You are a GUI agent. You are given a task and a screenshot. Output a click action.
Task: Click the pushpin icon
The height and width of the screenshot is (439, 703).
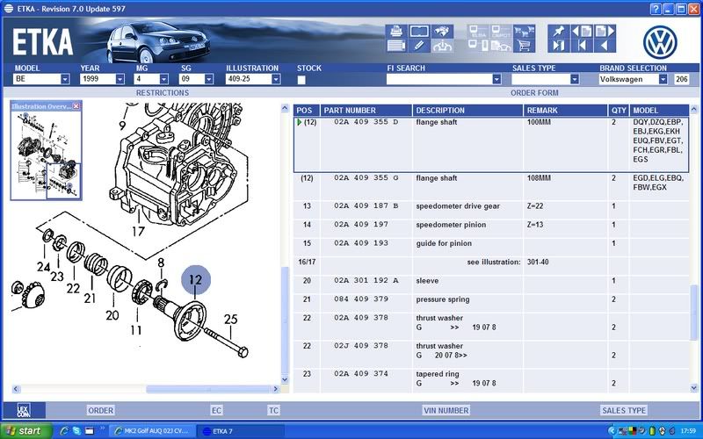coord(559,31)
